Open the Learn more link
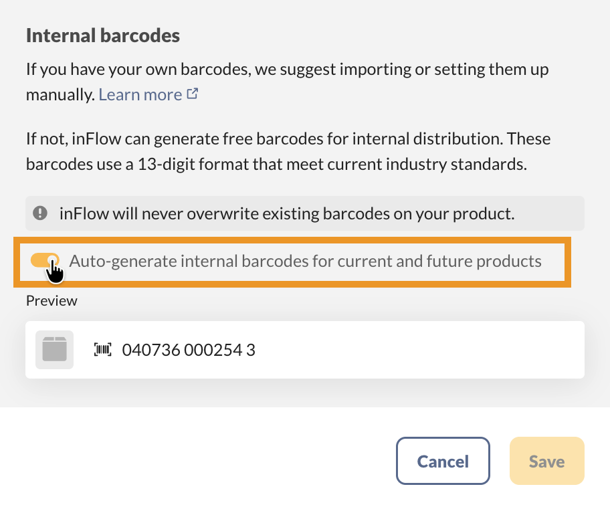Image resolution: width=610 pixels, height=511 pixels. pos(140,95)
